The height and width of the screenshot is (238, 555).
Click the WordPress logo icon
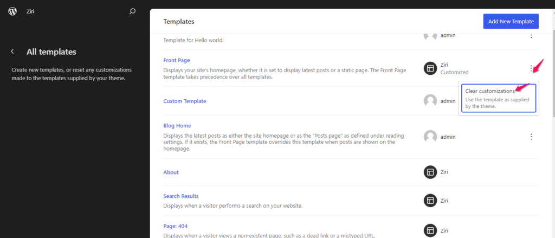click(x=12, y=11)
